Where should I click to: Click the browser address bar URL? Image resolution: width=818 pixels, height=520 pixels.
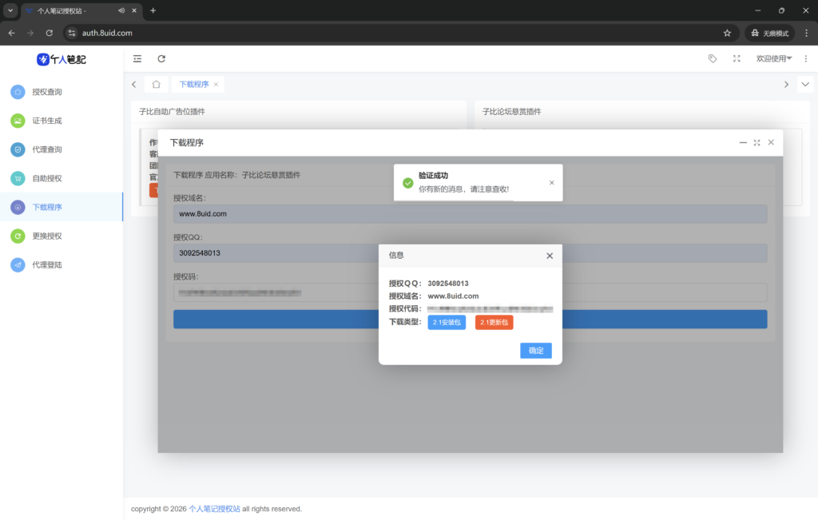pos(107,33)
